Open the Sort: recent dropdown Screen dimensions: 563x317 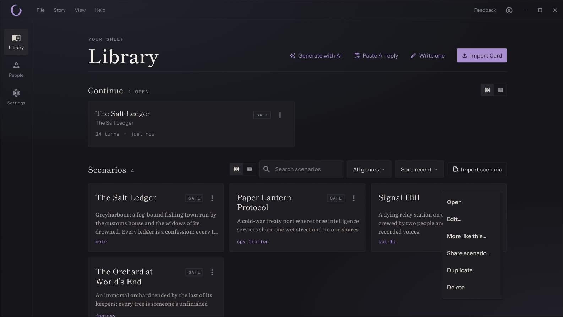pos(419,169)
